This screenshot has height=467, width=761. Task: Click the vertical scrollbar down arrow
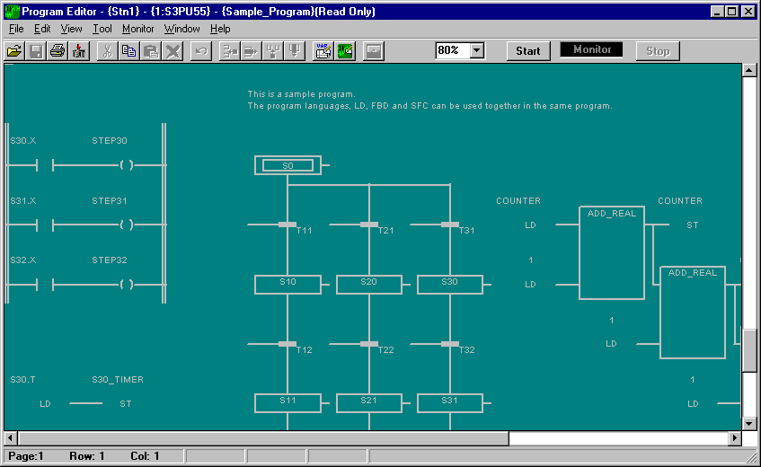point(749,423)
